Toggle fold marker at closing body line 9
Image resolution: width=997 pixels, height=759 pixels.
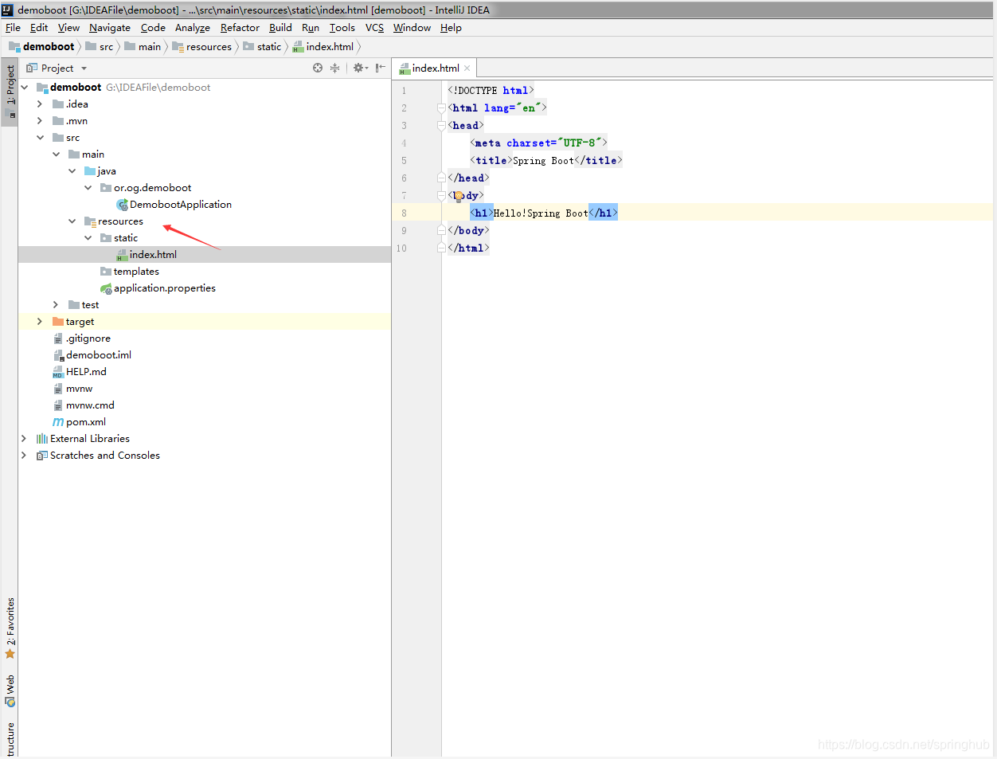coord(441,231)
